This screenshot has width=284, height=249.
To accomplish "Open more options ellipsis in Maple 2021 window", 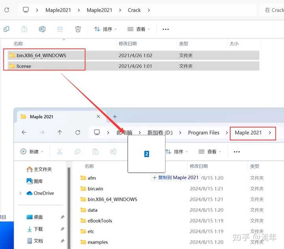I will (237, 152).
